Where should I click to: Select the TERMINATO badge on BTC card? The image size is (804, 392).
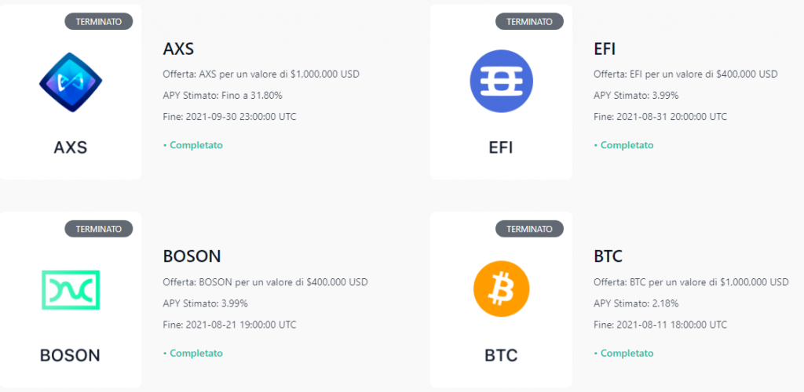pyautogui.click(x=529, y=229)
